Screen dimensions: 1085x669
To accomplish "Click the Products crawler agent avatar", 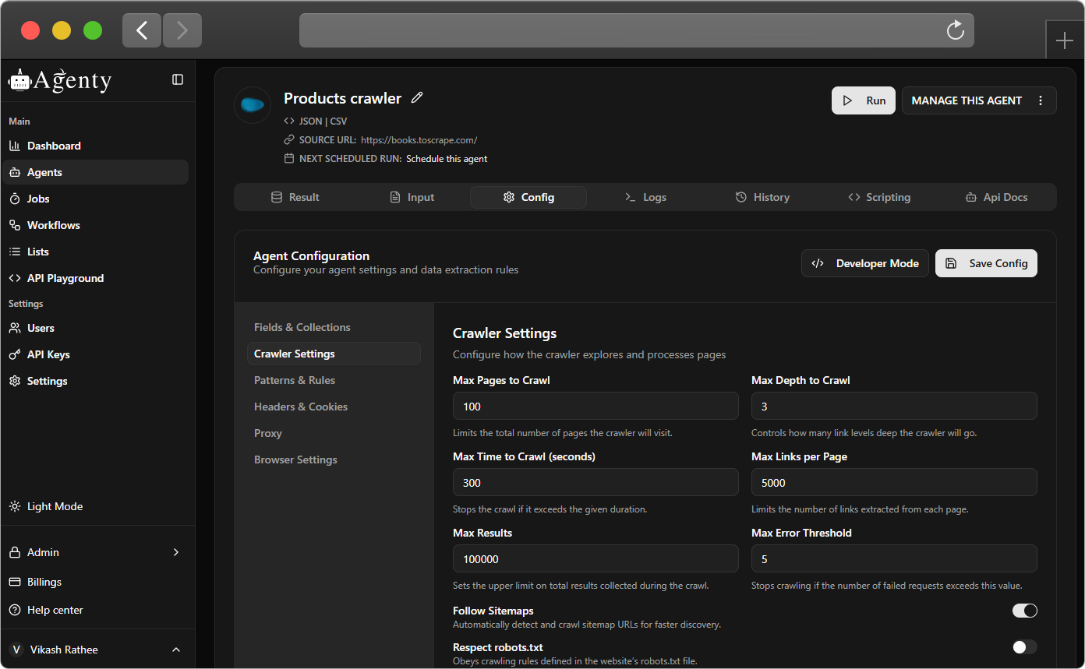I will pyautogui.click(x=253, y=105).
